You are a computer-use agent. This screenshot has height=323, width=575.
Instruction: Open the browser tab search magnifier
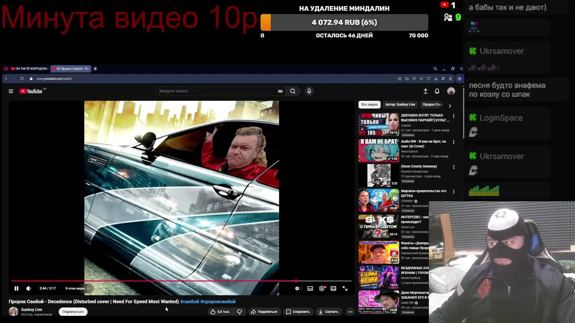click(x=435, y=69)
